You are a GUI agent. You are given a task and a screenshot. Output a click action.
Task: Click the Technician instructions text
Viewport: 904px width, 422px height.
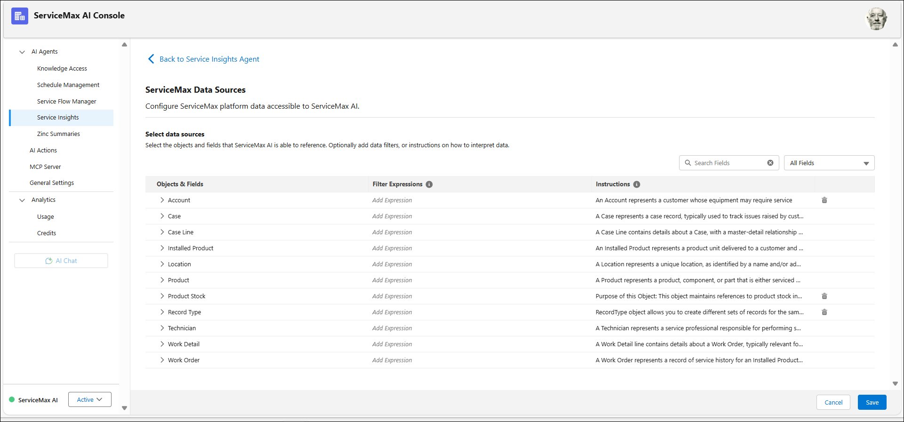pyautogui.click(x=698, y=328)
